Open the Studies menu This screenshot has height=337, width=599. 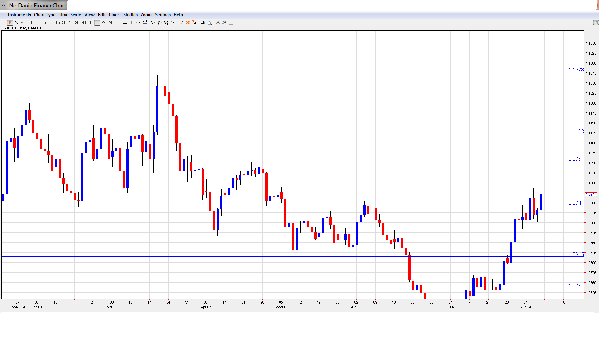(x=130, y=15)
